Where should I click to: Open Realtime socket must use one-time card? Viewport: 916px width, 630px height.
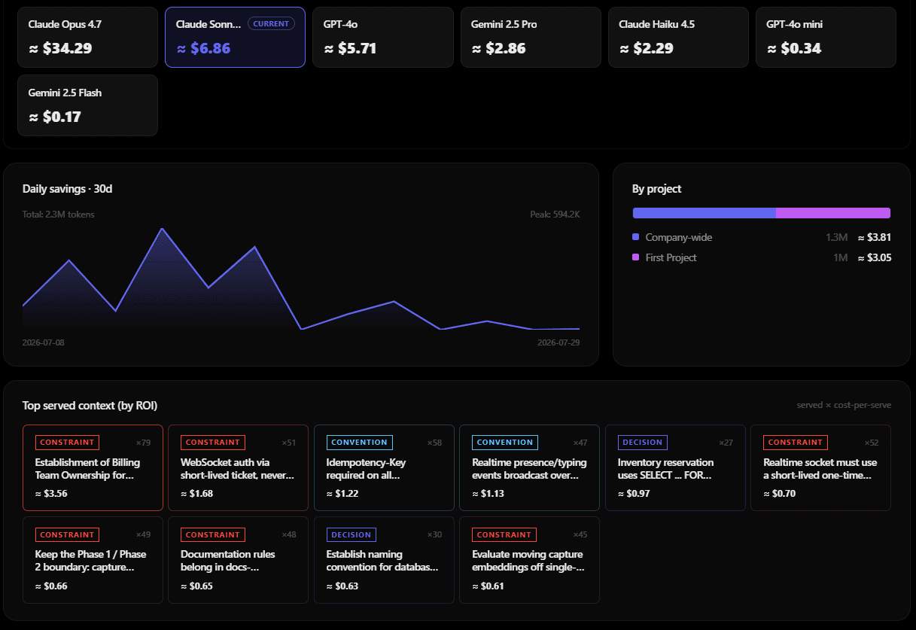820,467
